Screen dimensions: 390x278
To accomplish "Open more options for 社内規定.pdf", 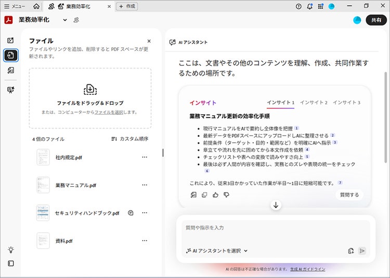I will click(x=145, y=157).
